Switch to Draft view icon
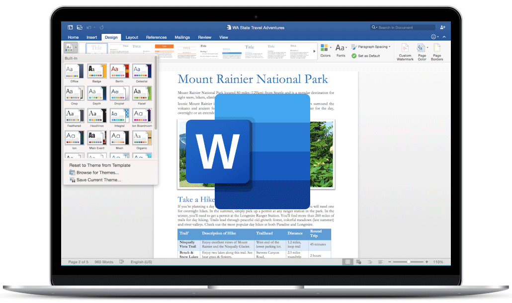Screen dimensions: 512x303 pos(380,262)
